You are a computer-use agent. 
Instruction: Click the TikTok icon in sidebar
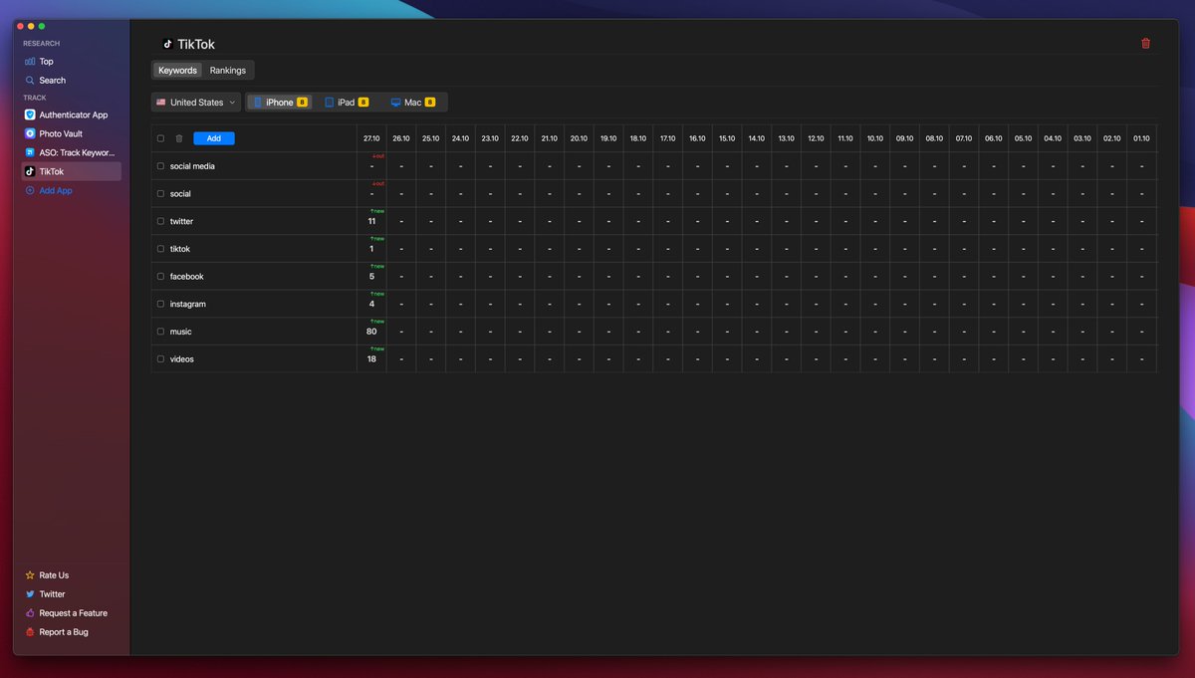tap(30, 171)
